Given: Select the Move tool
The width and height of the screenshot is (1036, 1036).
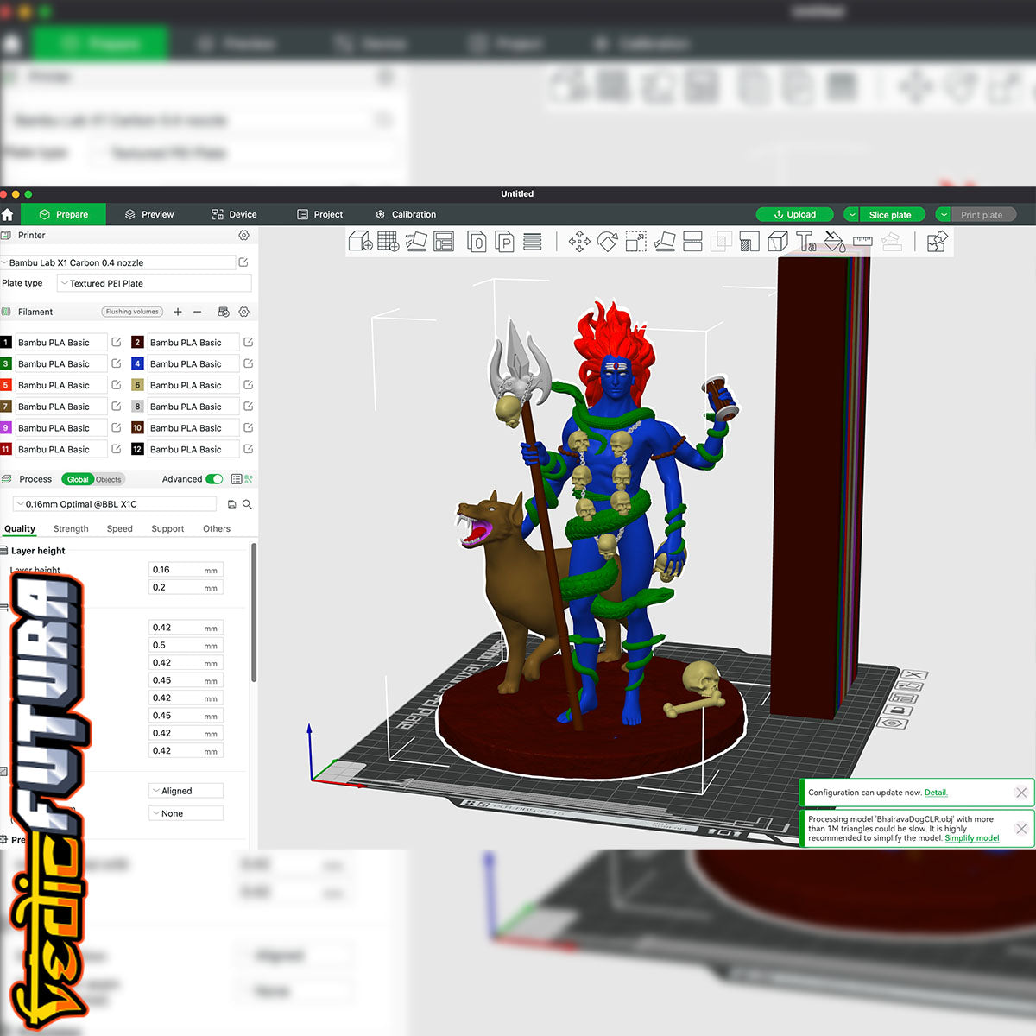Looking at the screenshot, I should [579, 242].
